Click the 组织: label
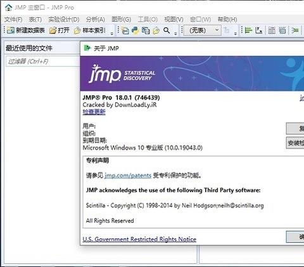Viewport: 304px width, 267px height. [89, 133]
